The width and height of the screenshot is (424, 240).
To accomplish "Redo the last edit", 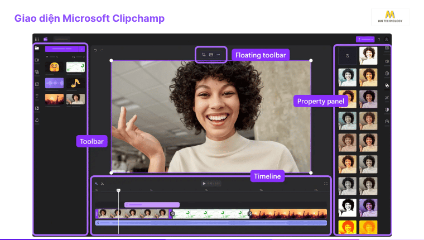I will (x=102, y=50).
